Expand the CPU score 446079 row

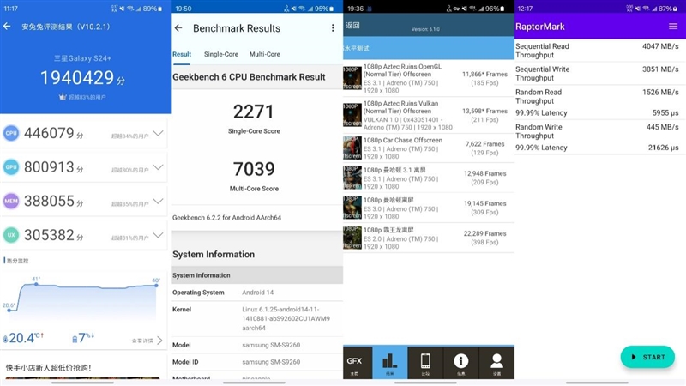pyautogui.click(x=158, y=134)
